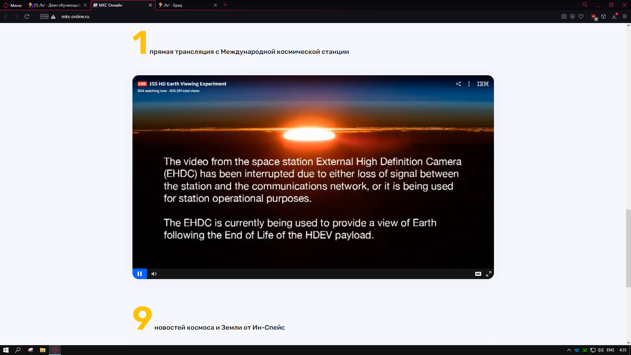Open the Opera Меню button
This screenshot has width=631, height=355.
12,5
